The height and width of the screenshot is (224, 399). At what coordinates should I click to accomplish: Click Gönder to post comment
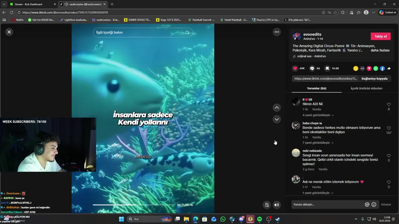coord(386,204)
